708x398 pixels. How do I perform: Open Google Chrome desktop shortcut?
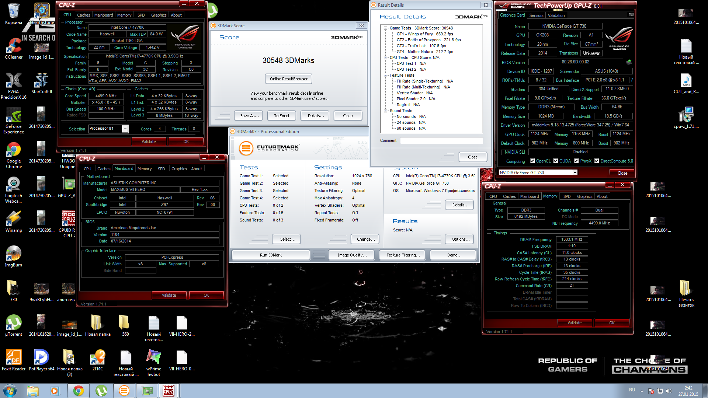point(14,155)
